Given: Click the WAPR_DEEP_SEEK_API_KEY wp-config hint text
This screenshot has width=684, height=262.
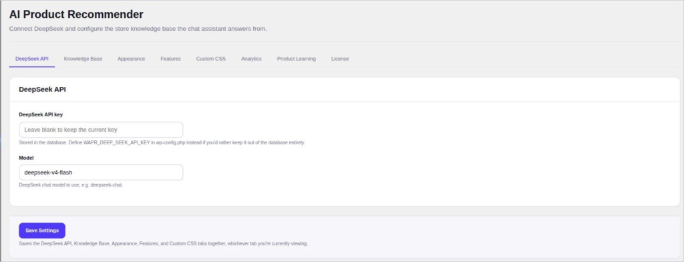Looking at the screenshot, I should click(162, 143).
